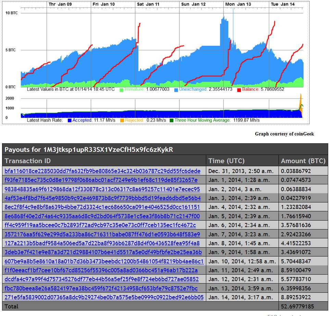
Task: Open transaction link starting with 983848835a
Action: coord(102,189)
